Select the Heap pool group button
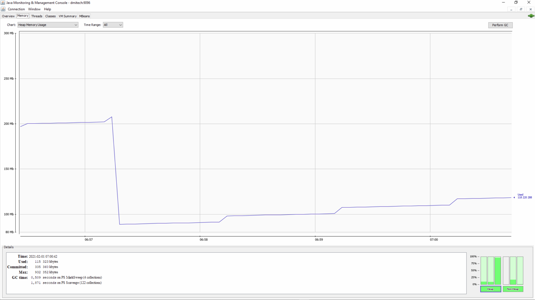Image resolution: width=535 pixels, height=300 pixels. [x=490, y=289]
